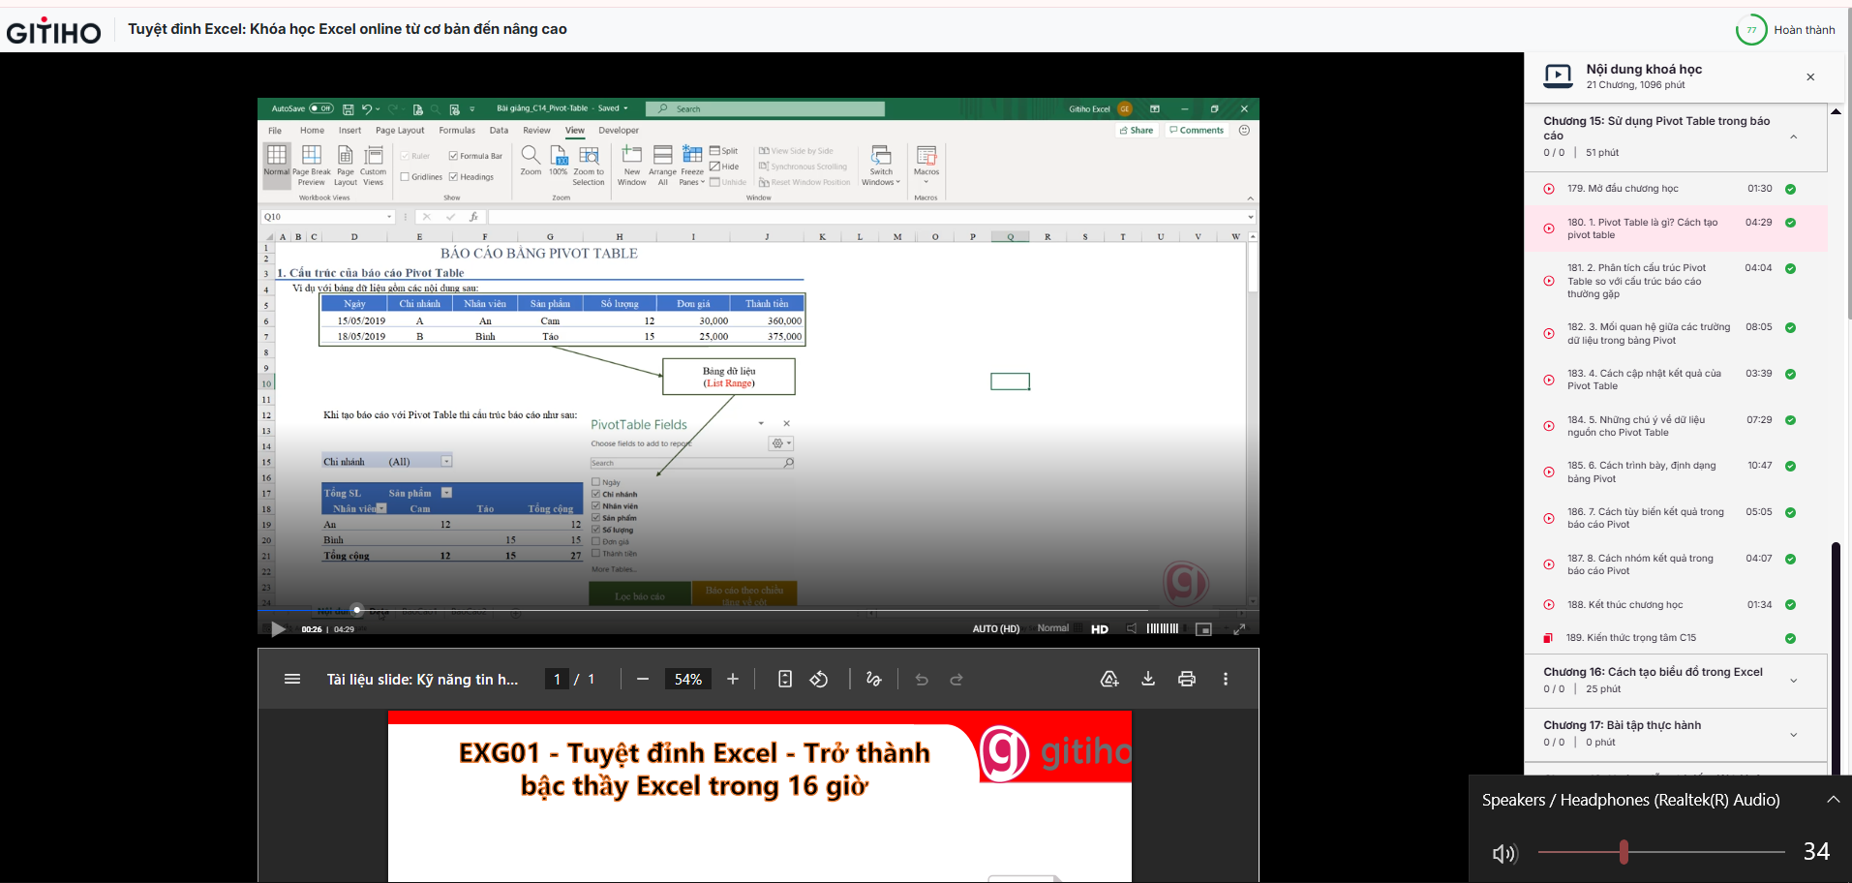The width and height of the screenshot is (1852, 883).
Task: Zoom out of the PDF document
Action: [643, 680]
